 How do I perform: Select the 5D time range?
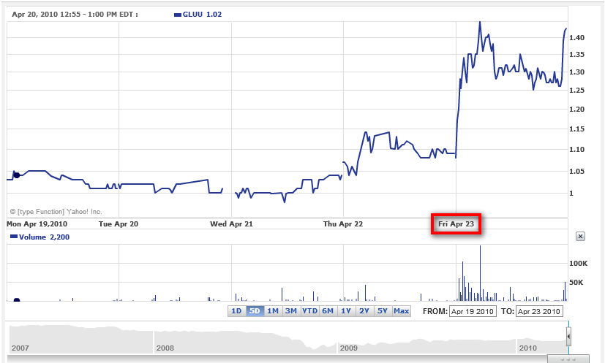pyautogui.click(x=255, y=311)
